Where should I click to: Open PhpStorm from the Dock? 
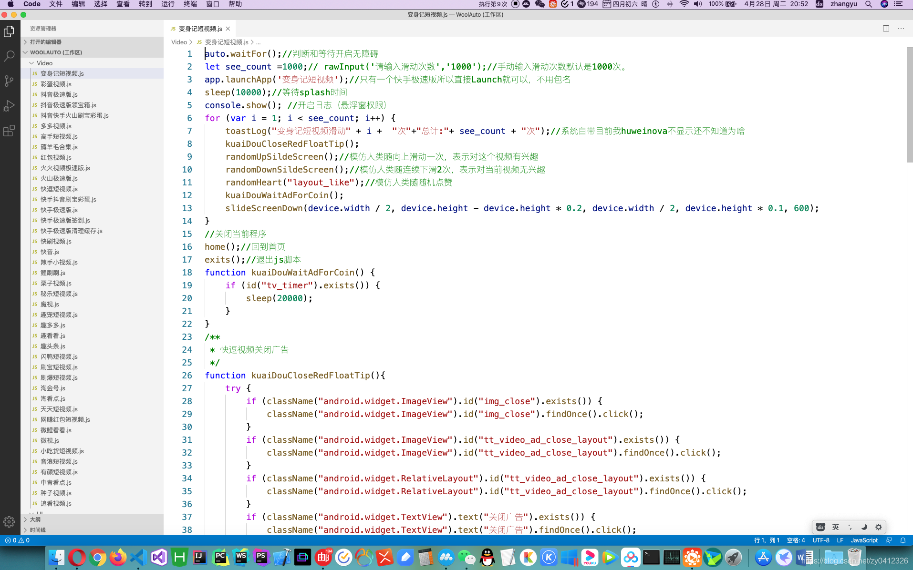(261, 557)
